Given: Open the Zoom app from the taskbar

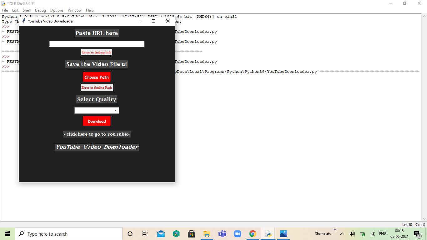Looking at the screenshot, I should pyautogui.click(x=237, y=233).
